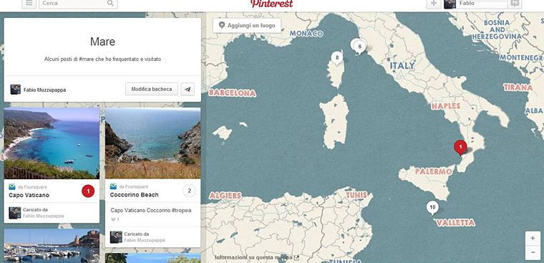Focus the Cerca search field
Viewport: 544px width, 263px height.
[x=78, y=3]
